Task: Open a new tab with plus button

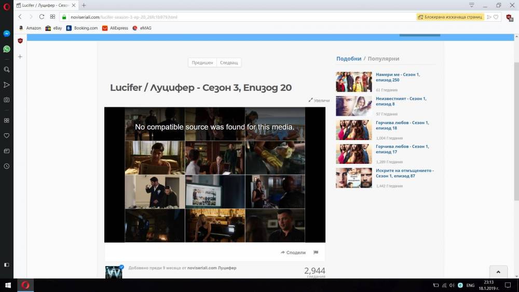Action: (84, 5)
